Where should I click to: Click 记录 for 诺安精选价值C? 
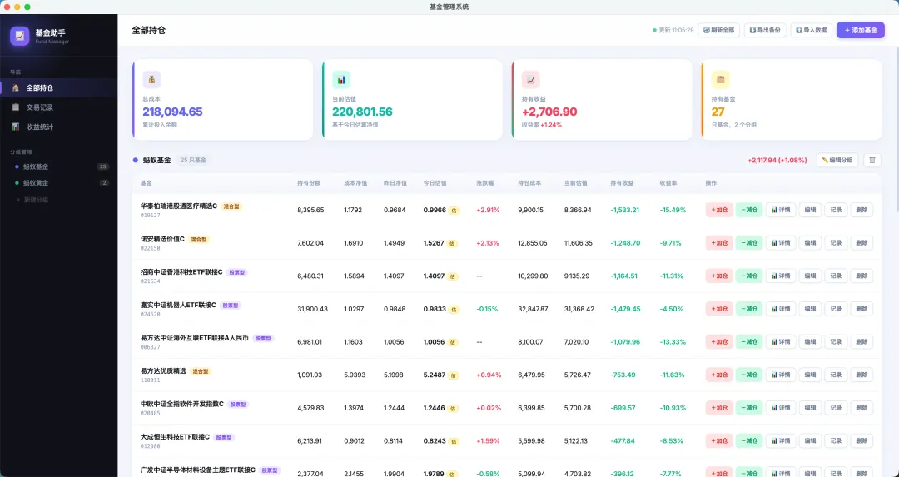(x=836, y=243)
